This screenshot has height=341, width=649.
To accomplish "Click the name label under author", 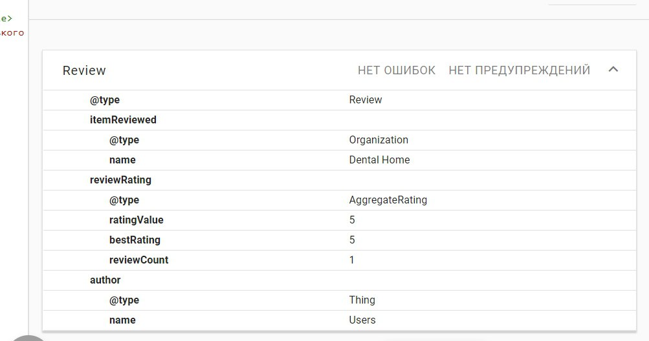I will click(x=122, y=320).
